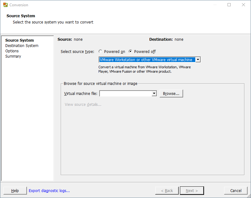Select Options step in the sidebar
This screenshot has height=198, width=251.
(x=12, y=51)
